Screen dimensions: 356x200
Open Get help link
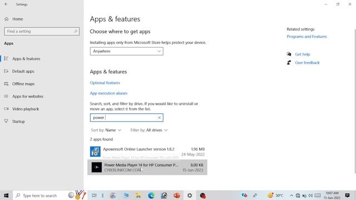point(303,54)
